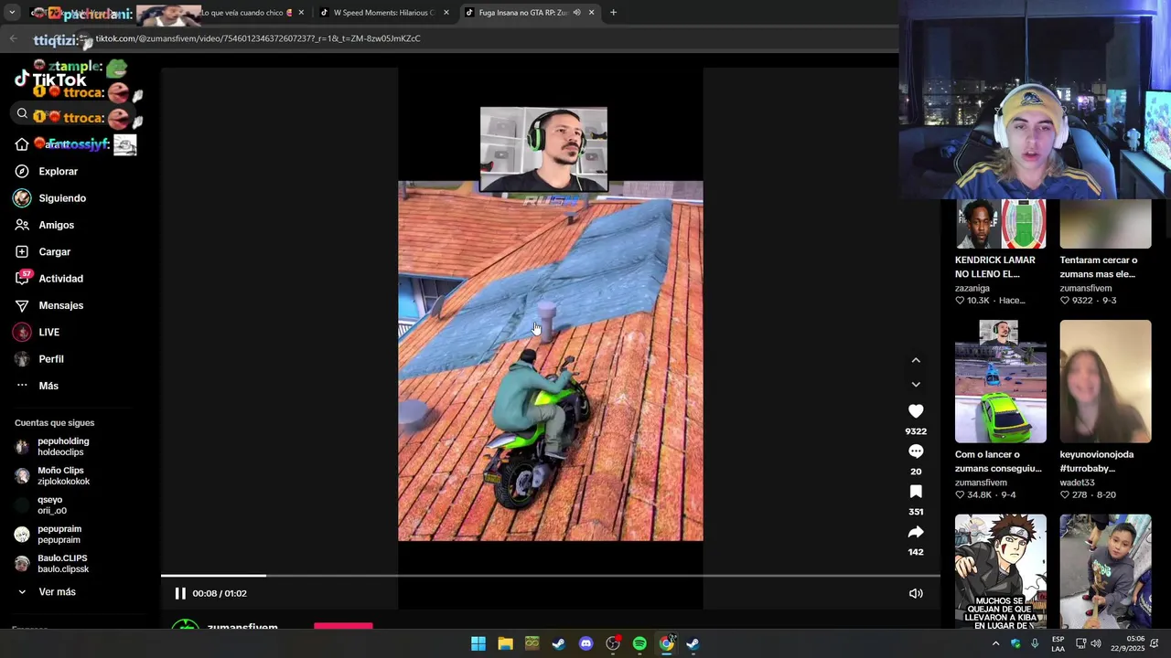Open ESP LAA language switcher
The height and width of the screenshot is (658, 1171).
pos(1058,643)
